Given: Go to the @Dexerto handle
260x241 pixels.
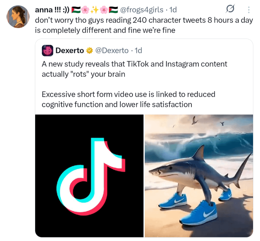Looking at the screenshot, I should [112, 51].
